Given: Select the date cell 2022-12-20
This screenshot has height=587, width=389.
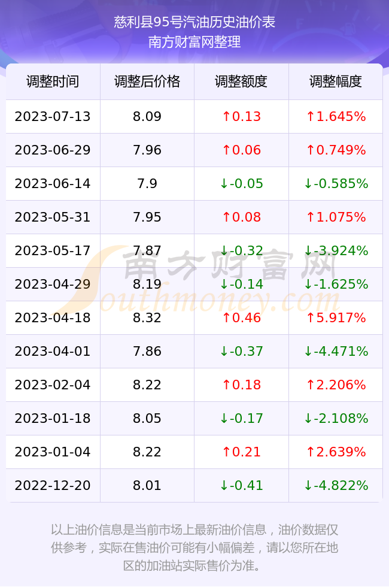Looking at the screenshot, I should coord(53,485).
